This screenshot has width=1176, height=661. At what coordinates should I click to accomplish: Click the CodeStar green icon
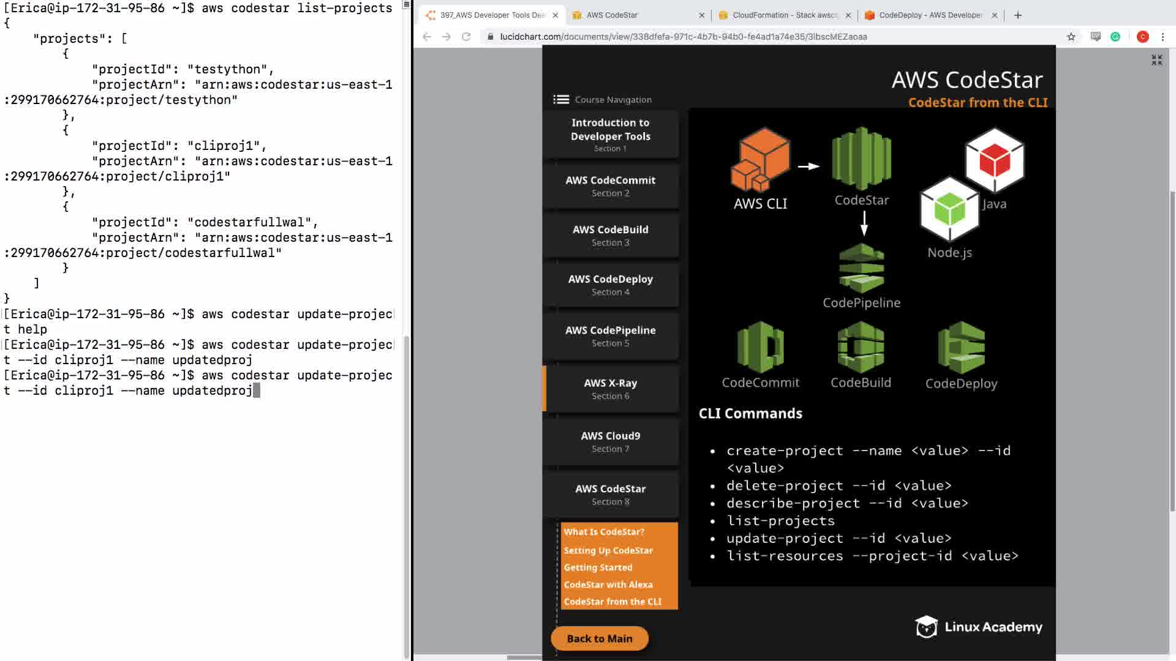coord(861,159)
